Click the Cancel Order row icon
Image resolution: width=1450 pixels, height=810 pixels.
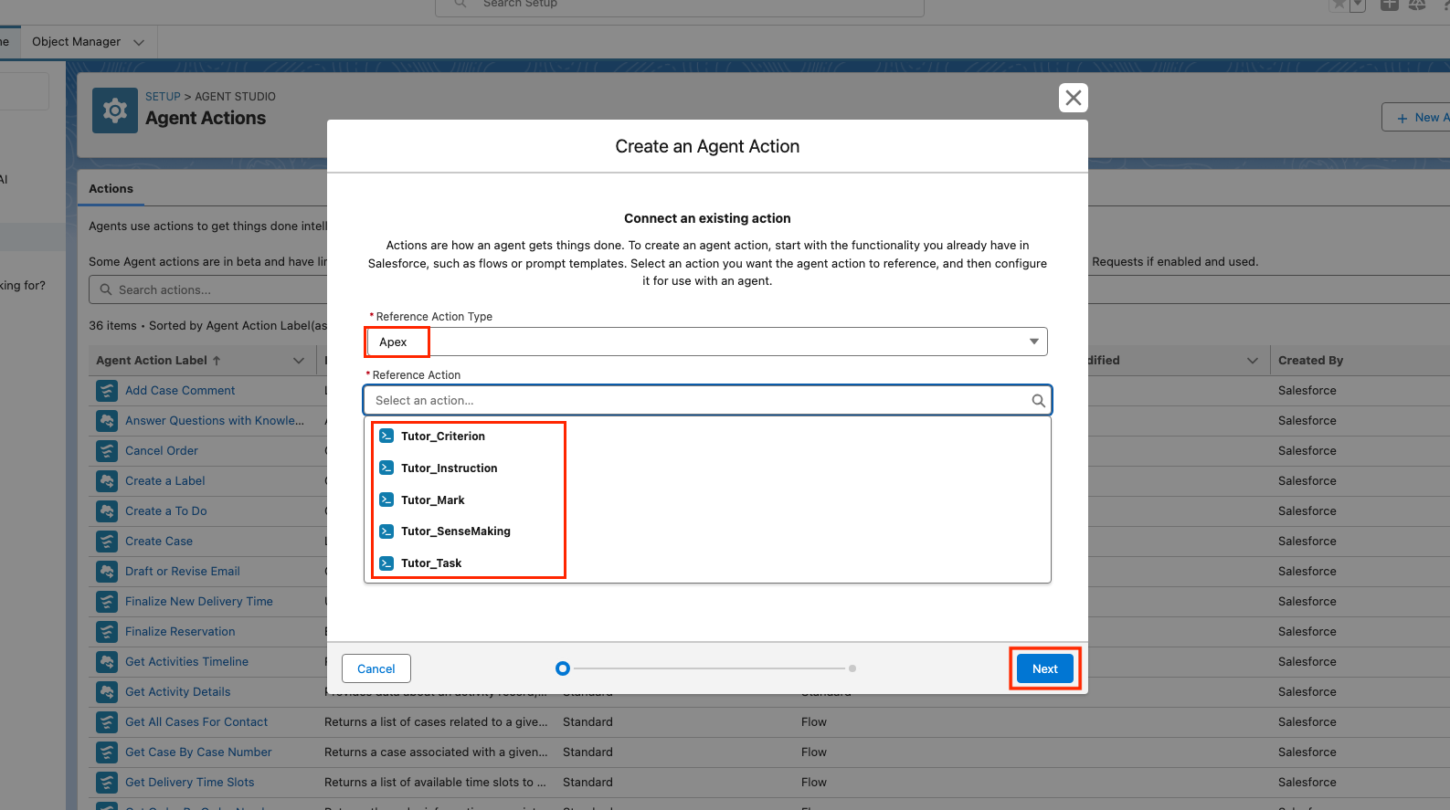point(107,451)
